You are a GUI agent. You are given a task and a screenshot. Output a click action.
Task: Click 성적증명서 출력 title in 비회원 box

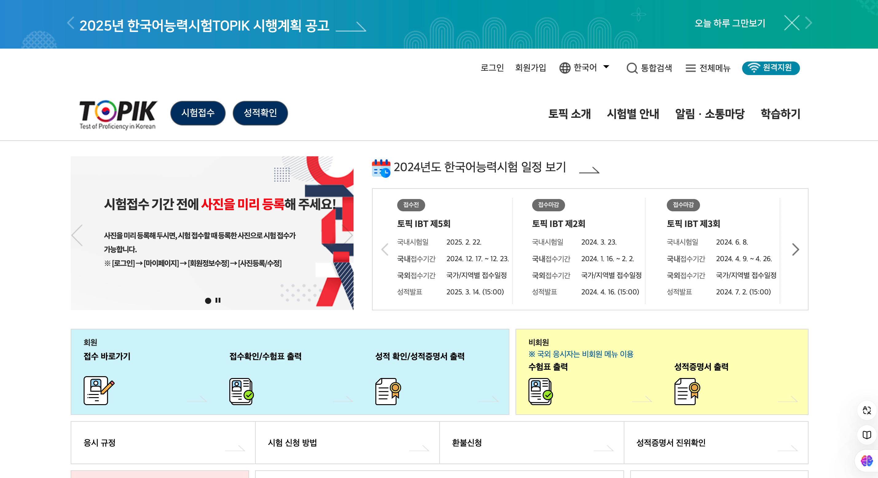(702, 367)
